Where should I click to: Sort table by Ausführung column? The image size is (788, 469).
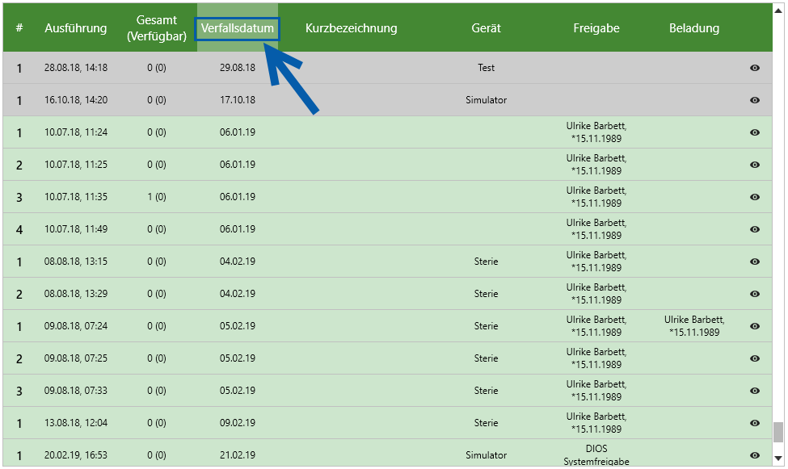pyautogui.click(x=75, y=28)
